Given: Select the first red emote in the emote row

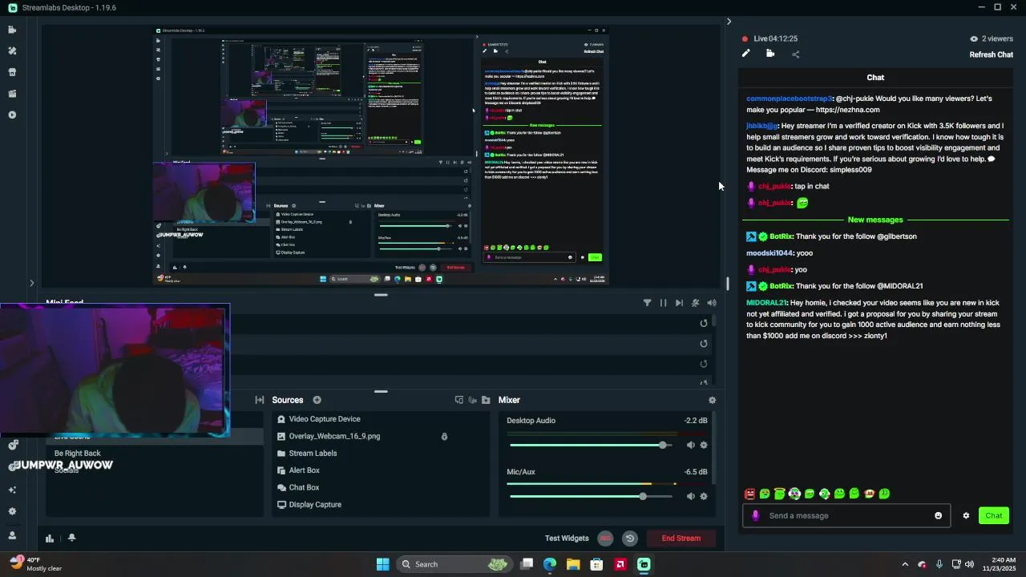Looking at the screenshot, I should (749, 494).
